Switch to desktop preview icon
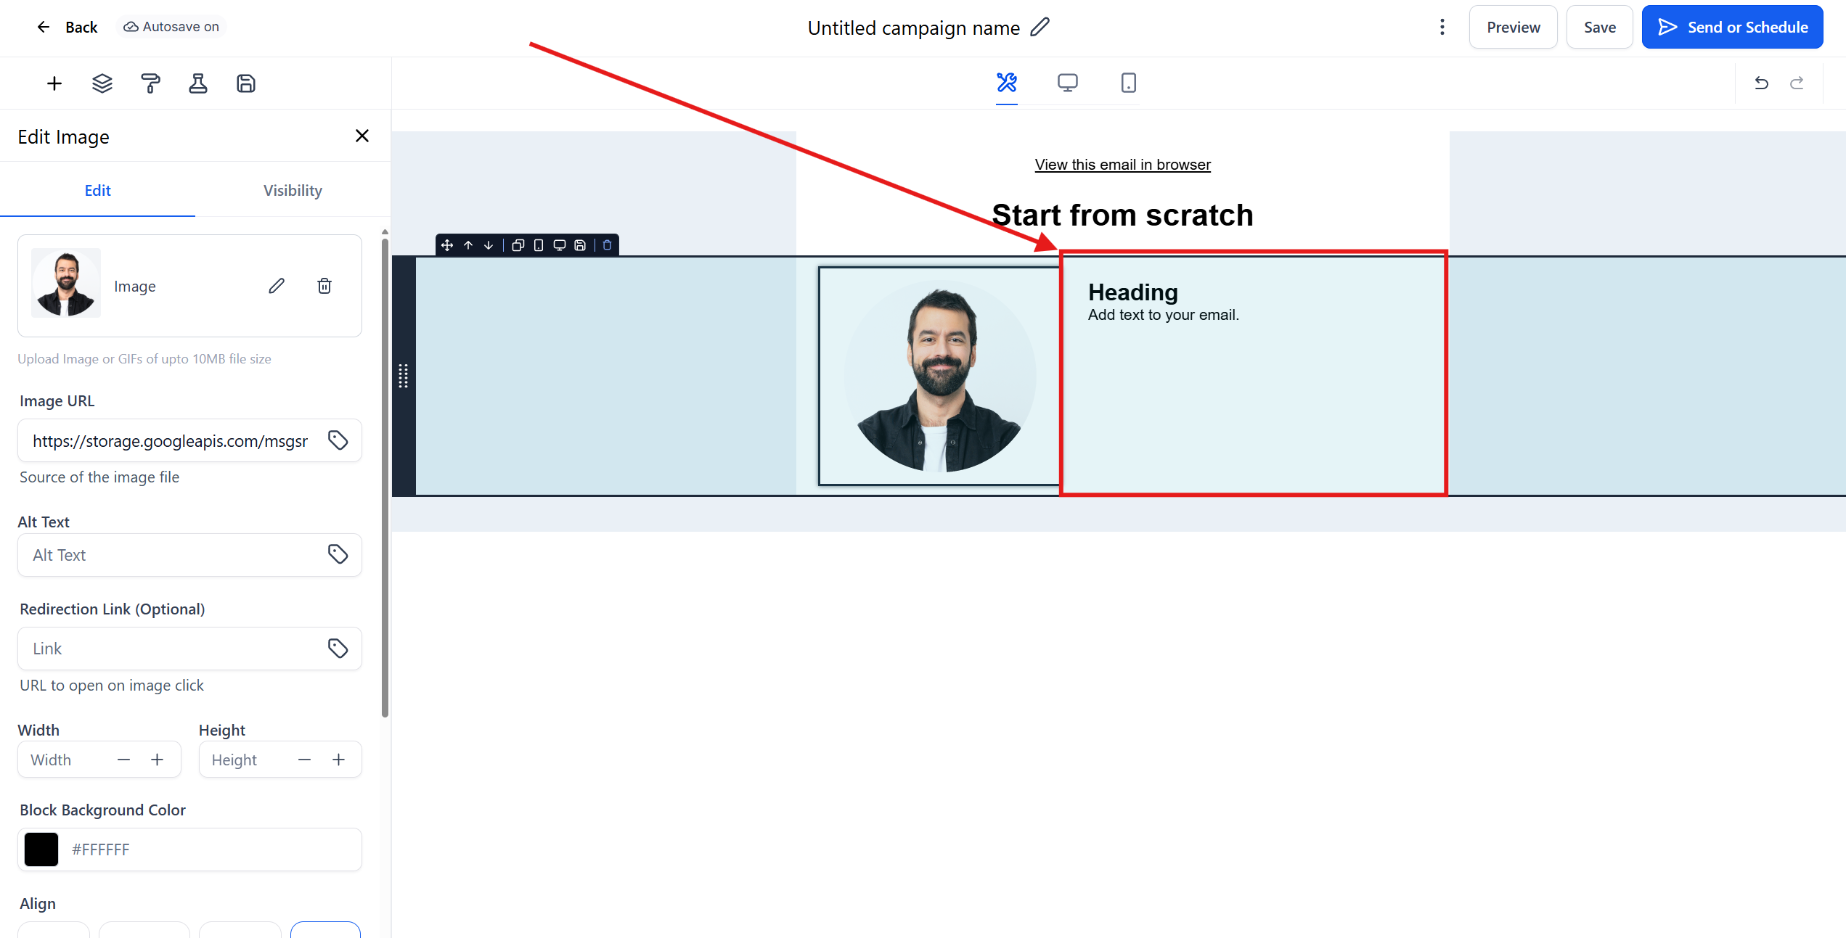1846x938 pixels. coord(1067,83)
